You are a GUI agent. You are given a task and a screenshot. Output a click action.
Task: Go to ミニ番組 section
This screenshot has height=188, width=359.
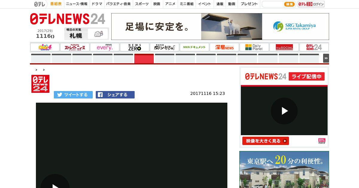(x=187, y=4)
